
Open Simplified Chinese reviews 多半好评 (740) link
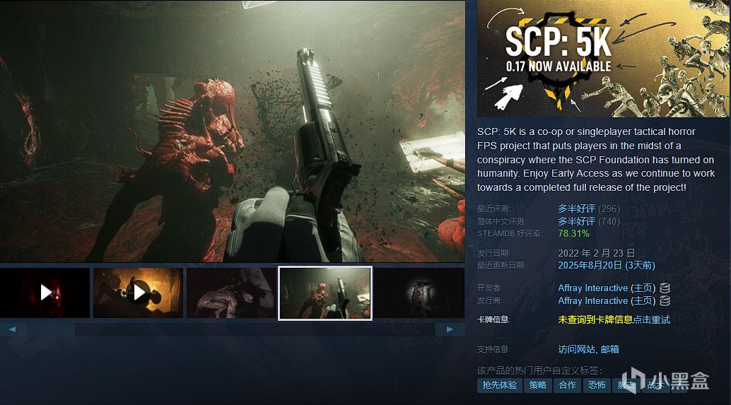(589, 221)
